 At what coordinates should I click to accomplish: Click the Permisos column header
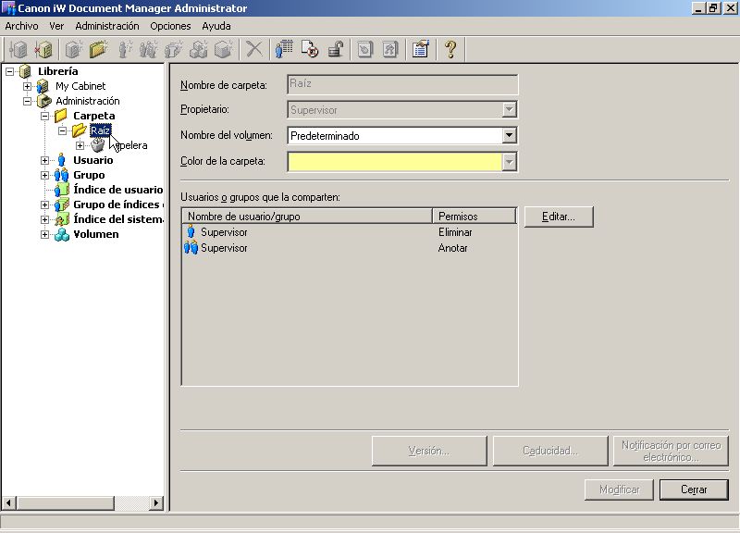coord(475,217)
